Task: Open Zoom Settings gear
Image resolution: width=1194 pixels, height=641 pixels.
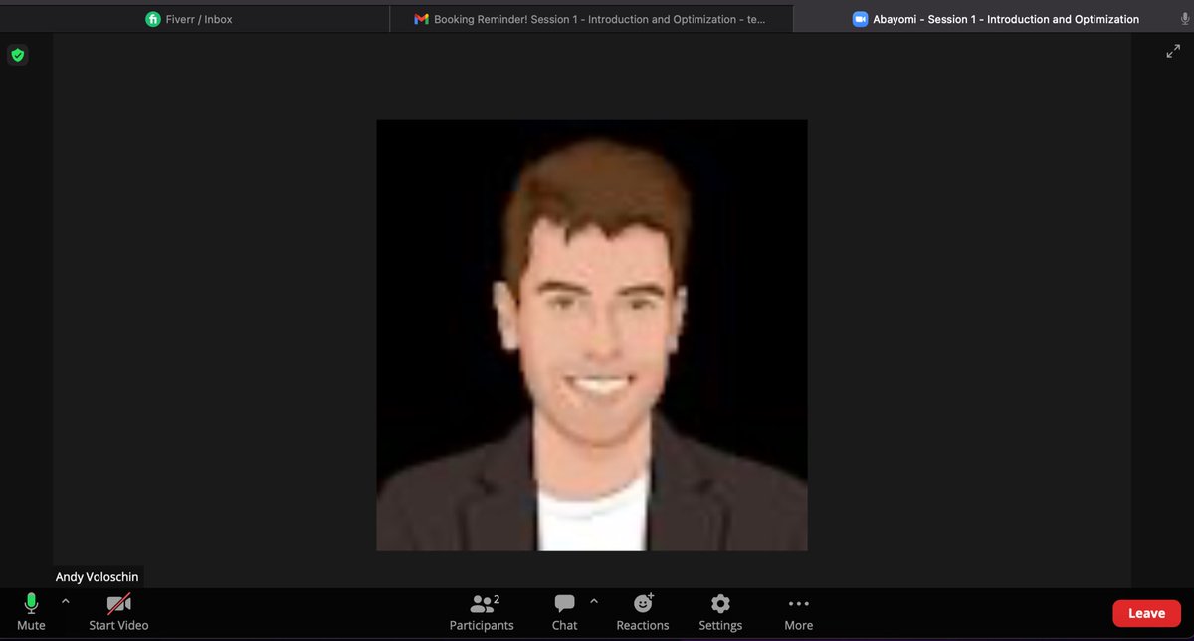Action: tap(720, 611)
